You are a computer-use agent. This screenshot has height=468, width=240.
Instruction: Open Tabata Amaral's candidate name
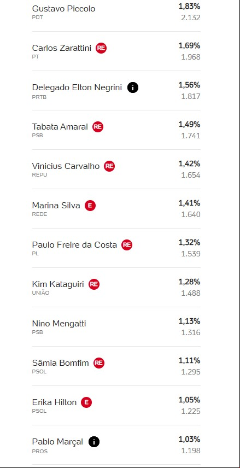60,127
